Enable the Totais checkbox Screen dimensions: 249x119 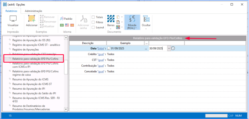[x=93, y=17]
